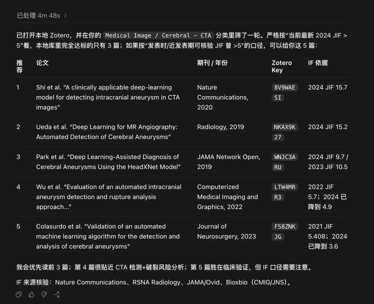The width and height of the screenshot is (374, 304).
Task: Click the IF 来源核验 sources line
Action: coord(154,282)
